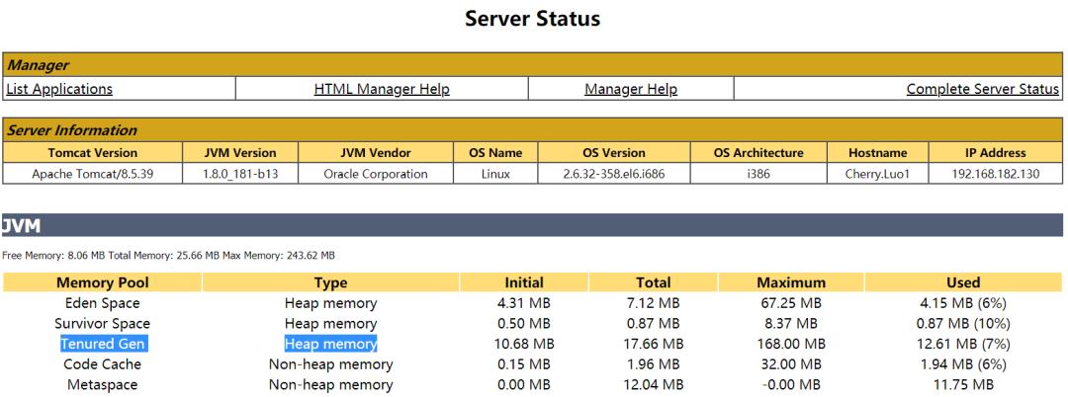
Task: Open the Complete Server Status link
Action: 983,89
